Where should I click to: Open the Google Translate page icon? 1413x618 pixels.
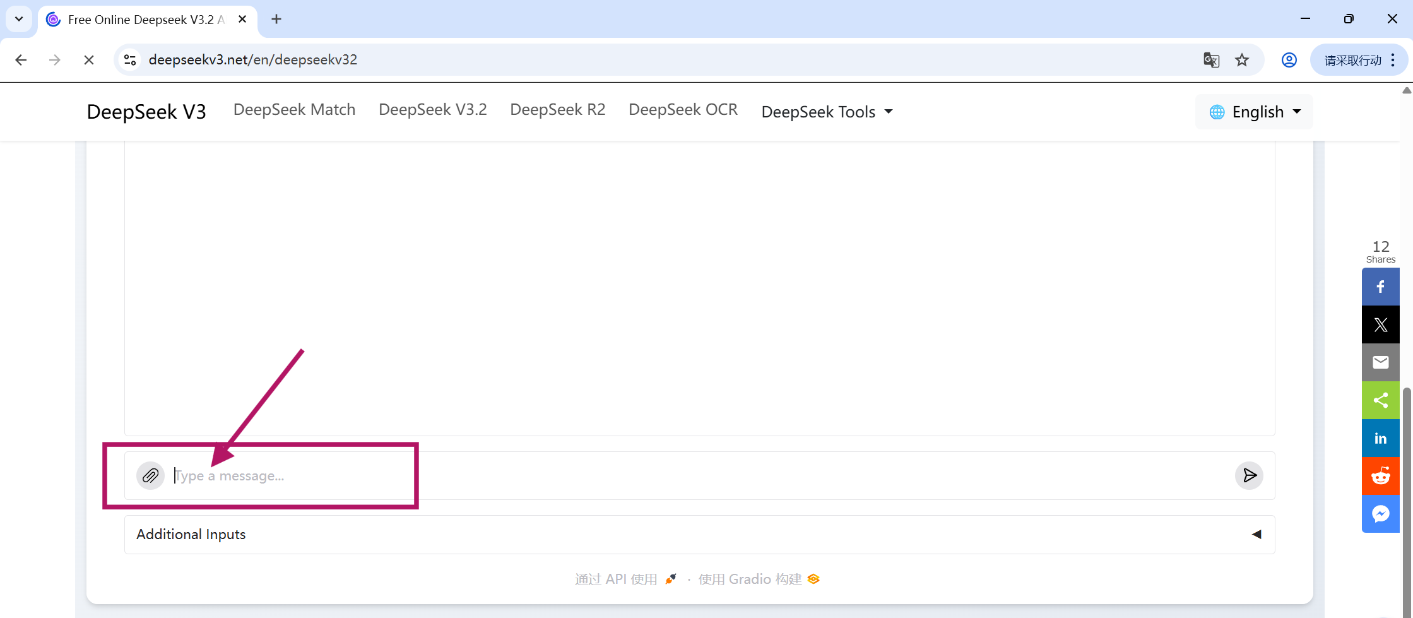point(1211,60)
